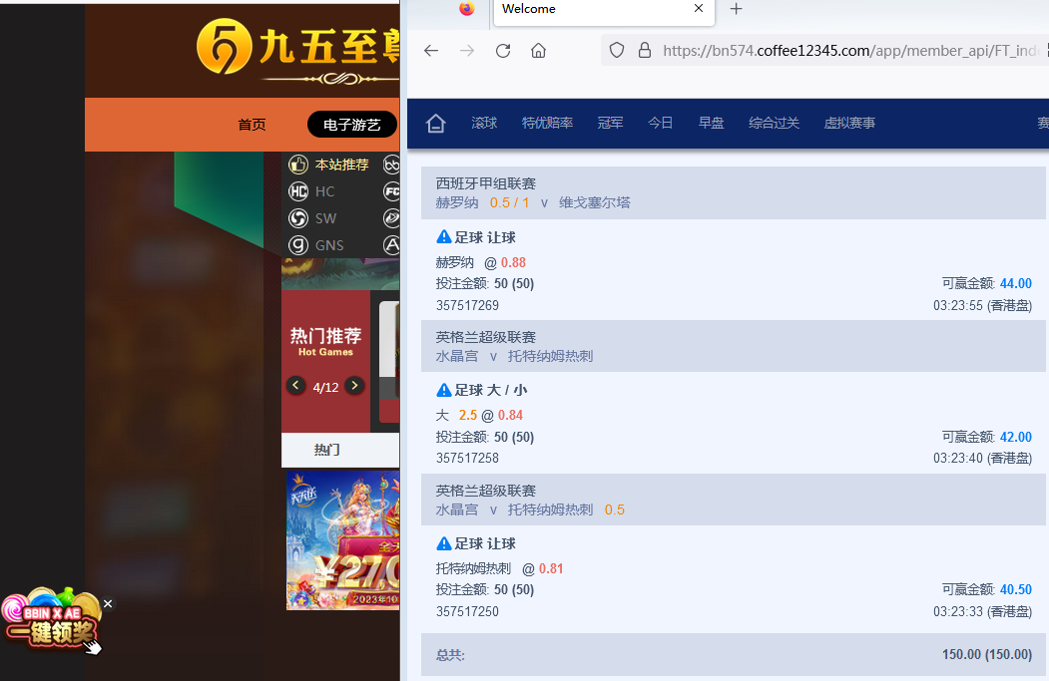Viewport: 1049px width, 681px height.
Task: Open the 早盘 menu
Action: click(x=712, y=123)
